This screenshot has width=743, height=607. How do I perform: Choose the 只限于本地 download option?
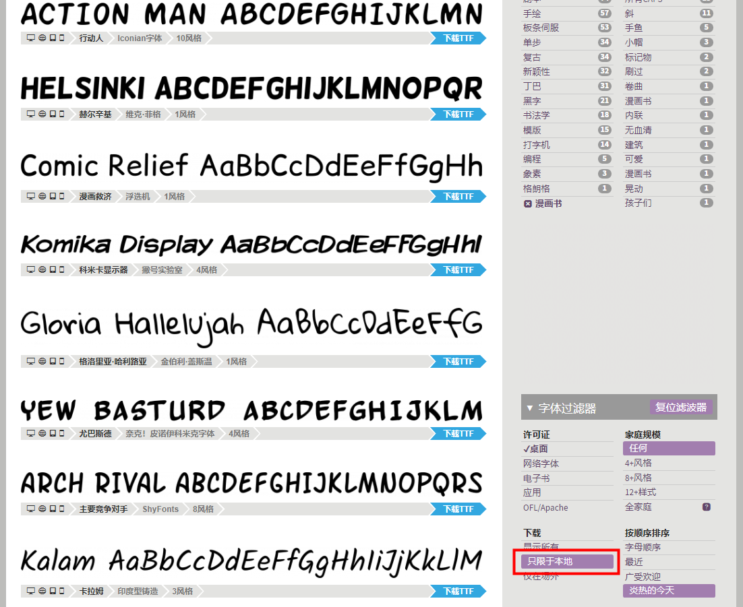[x=568, y=562]
